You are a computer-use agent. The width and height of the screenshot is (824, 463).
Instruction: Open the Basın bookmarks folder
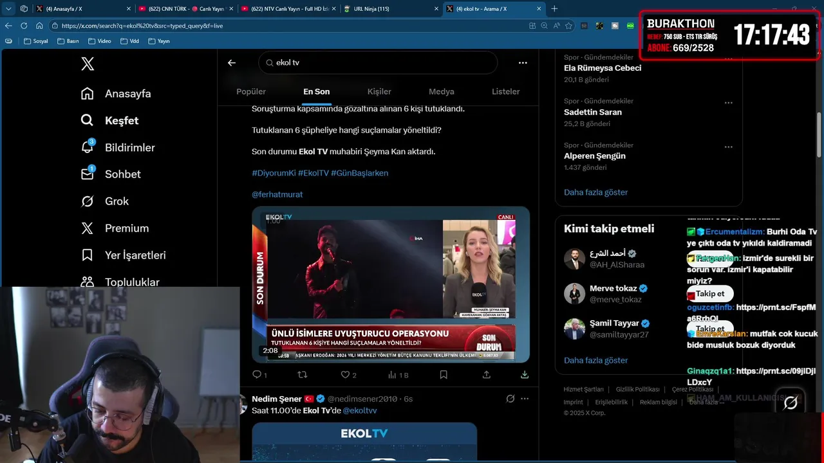point(68,41)
